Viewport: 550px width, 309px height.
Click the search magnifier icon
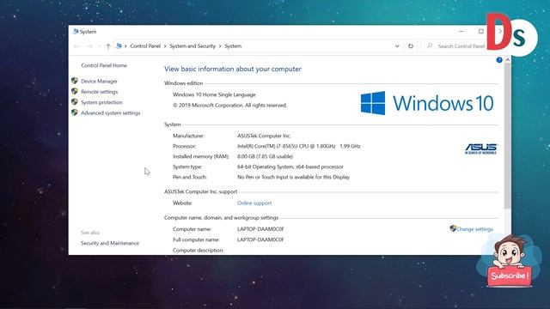point(430,45)
